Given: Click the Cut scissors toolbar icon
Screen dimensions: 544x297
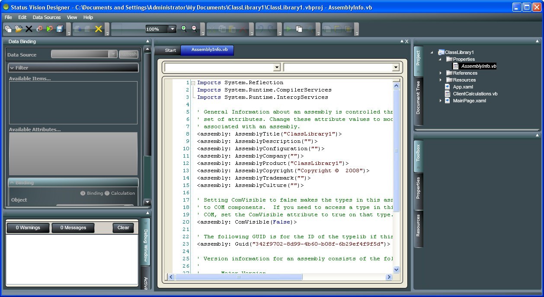Looking at the screenshot, I should tap(212, 29).
